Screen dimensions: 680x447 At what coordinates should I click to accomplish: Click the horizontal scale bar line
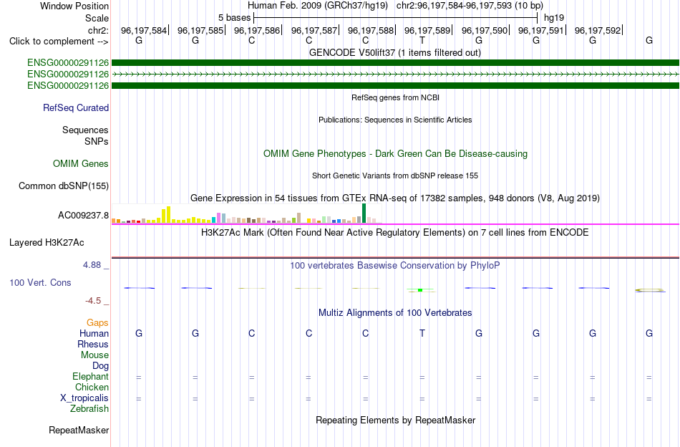coord(396,18)
